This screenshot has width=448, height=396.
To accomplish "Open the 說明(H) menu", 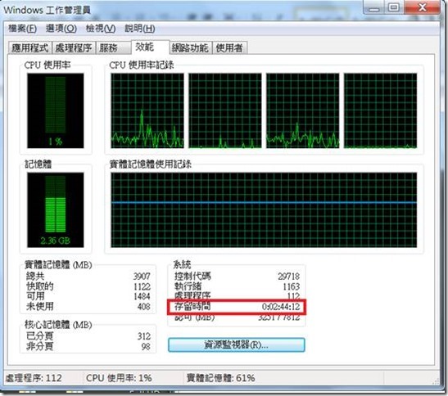I will [140, 29].
